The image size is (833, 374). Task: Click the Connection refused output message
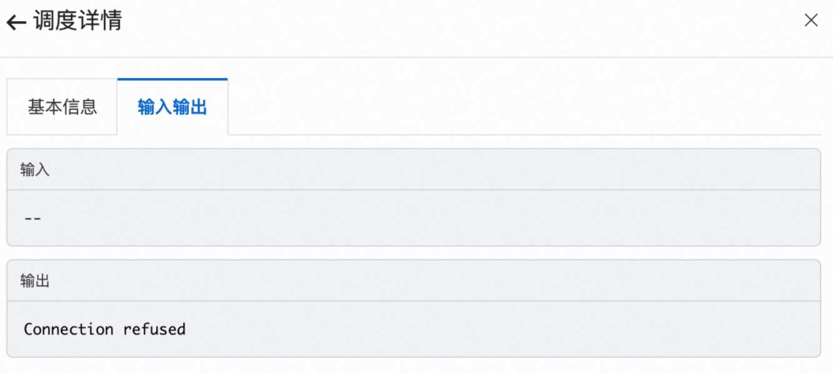point(105,329)
